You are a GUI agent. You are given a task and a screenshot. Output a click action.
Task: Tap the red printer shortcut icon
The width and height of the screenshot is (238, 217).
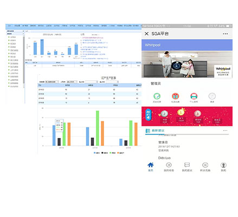194,96
